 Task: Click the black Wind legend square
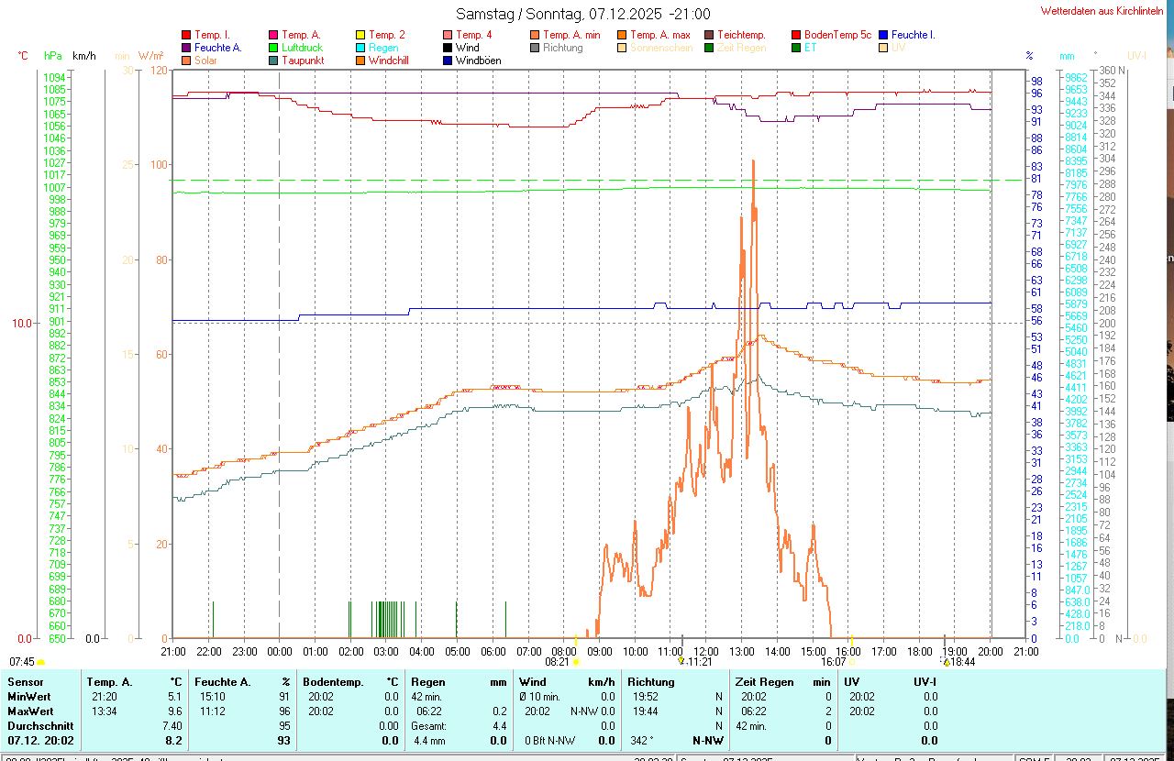coord(448,48)
